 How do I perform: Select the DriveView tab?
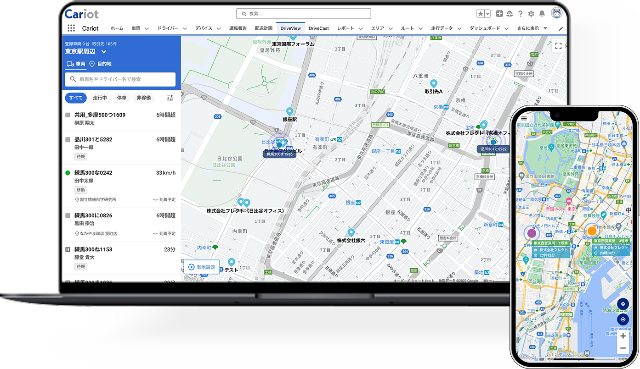(290, 28)
